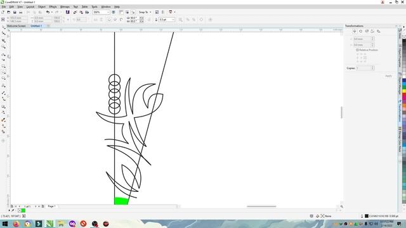Select the Text tool in toolbox

pyautogui.click(x=3, y=85)
